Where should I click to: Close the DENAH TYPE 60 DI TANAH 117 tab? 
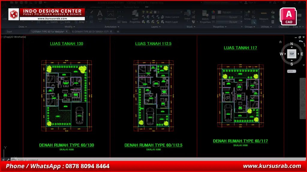coord(111,31)
